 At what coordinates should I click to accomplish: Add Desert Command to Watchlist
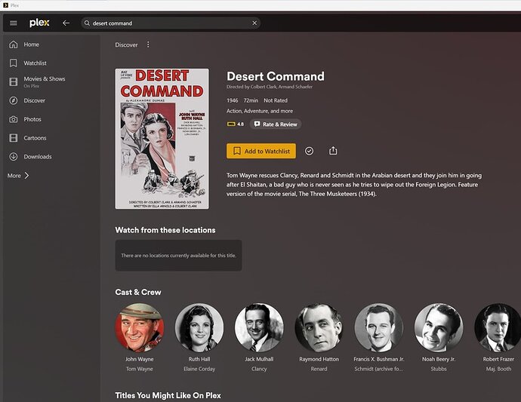click(x=261, y=151)
